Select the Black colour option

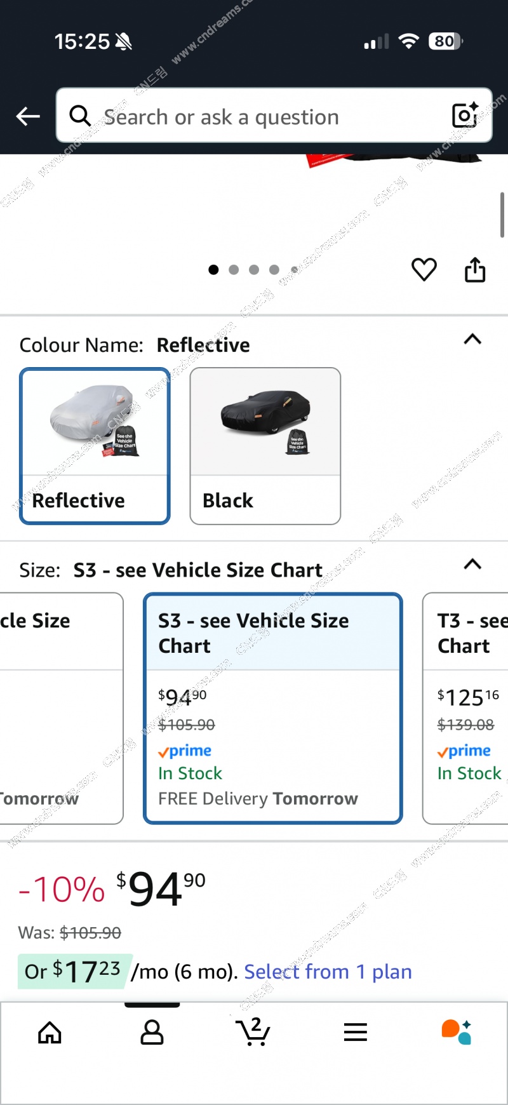pos(265,446)
